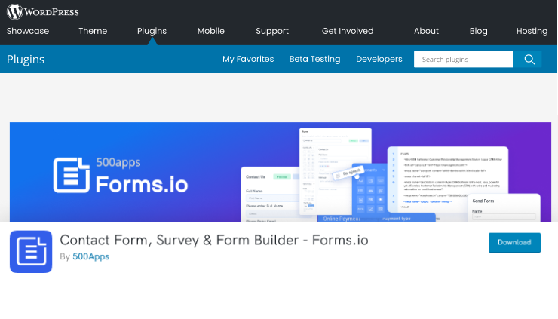Open the Showcase menu item
Image resolution: width=558 pixels, height=319 pixels.
click(28, 31)
